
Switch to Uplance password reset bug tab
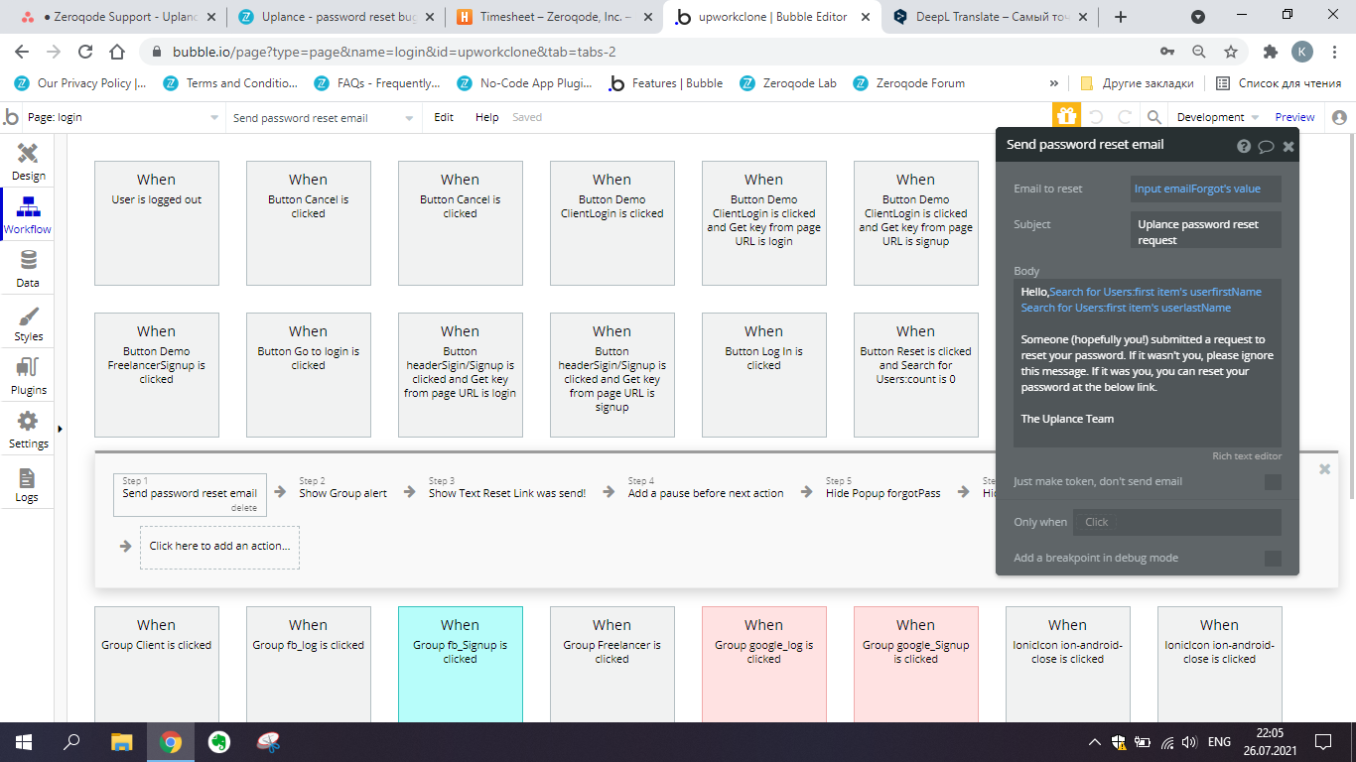pos(336,17)
